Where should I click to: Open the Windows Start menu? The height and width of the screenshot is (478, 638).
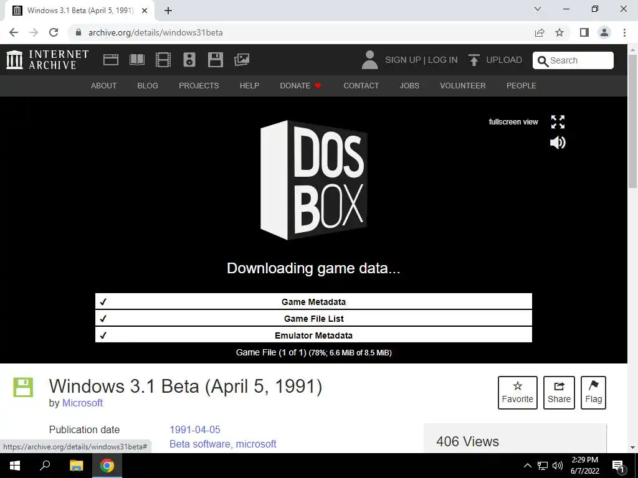pyautogui.click(x=15, y=466)
